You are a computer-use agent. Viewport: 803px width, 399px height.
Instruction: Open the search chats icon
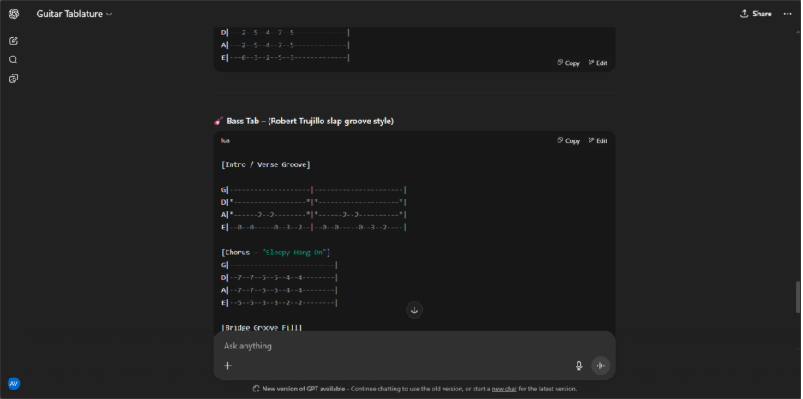[14, 60]
